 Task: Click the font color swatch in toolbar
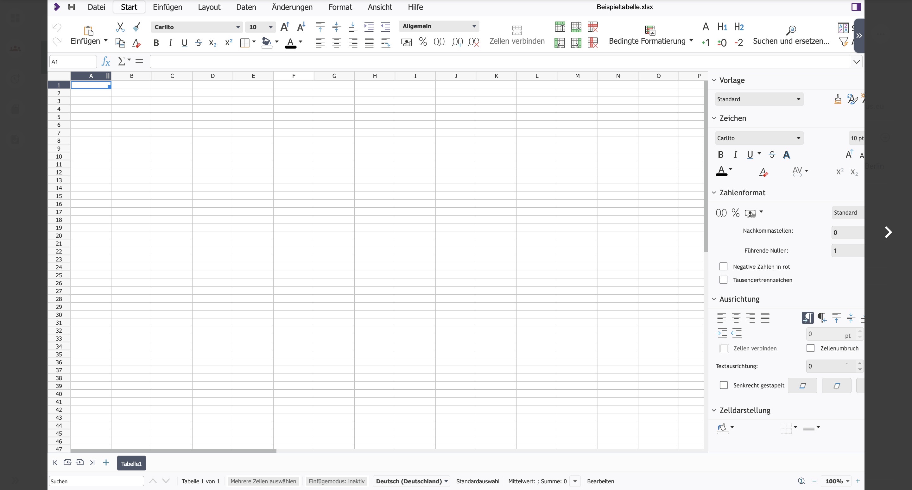290,43
